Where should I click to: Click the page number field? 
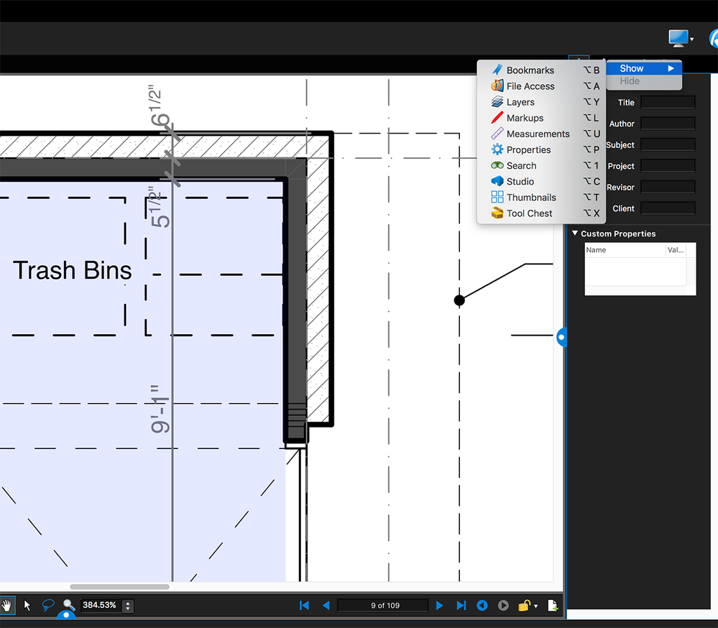pyautogui.click(x=383, y=606)
